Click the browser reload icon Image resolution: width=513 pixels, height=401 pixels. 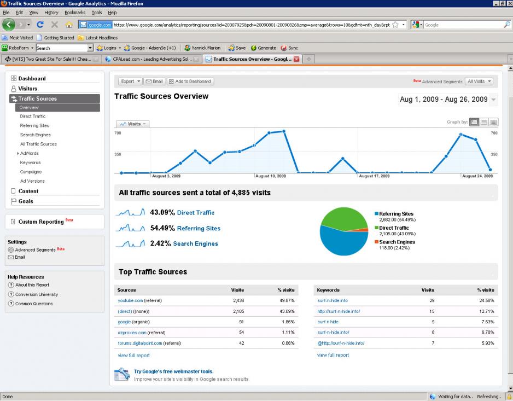(40, 25)
